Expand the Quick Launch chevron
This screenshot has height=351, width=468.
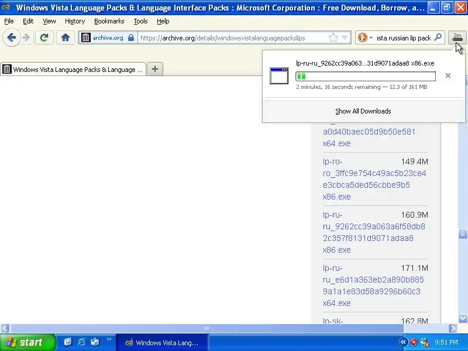pos(109,339)
